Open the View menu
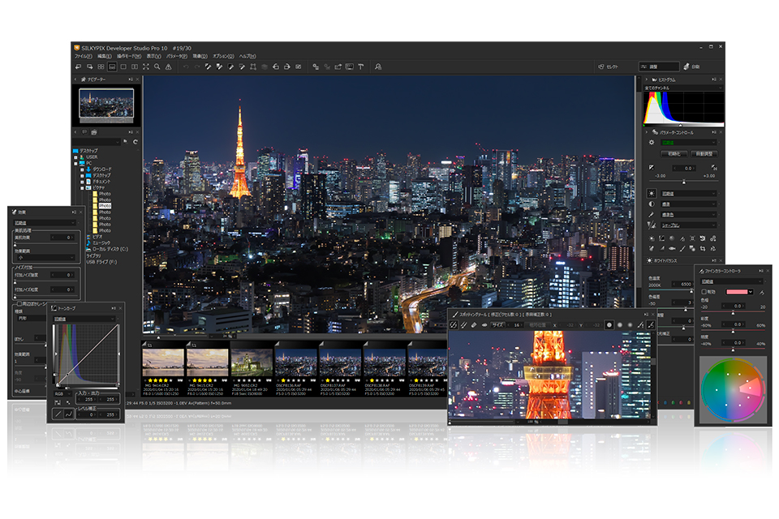Viewport: 779px width, 519px height. [x=153, y=56]
